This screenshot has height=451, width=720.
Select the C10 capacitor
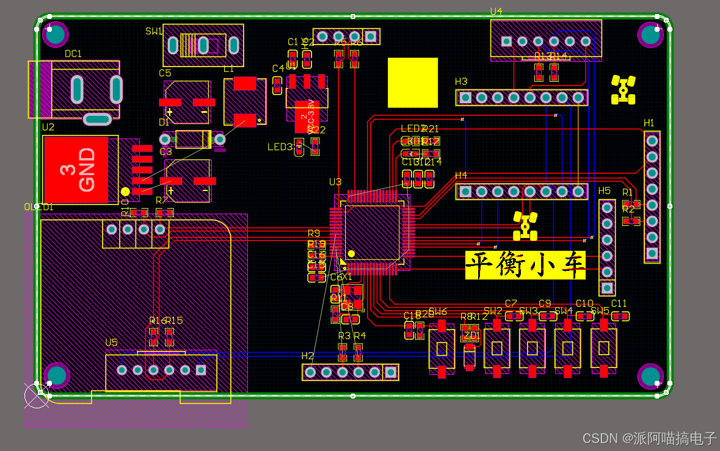(584, 316)
